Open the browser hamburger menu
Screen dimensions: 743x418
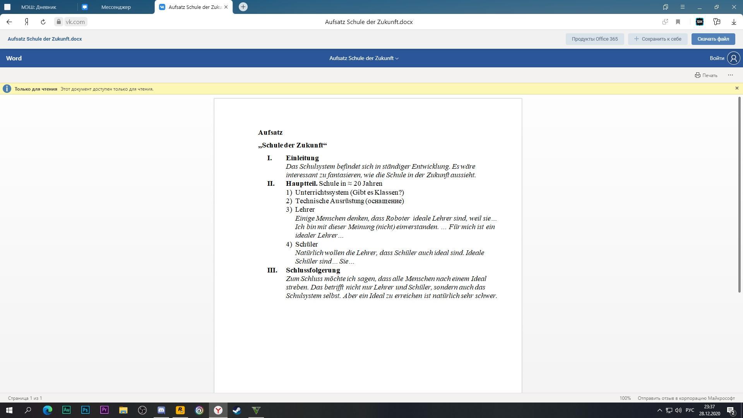click(x=683, y=7)
